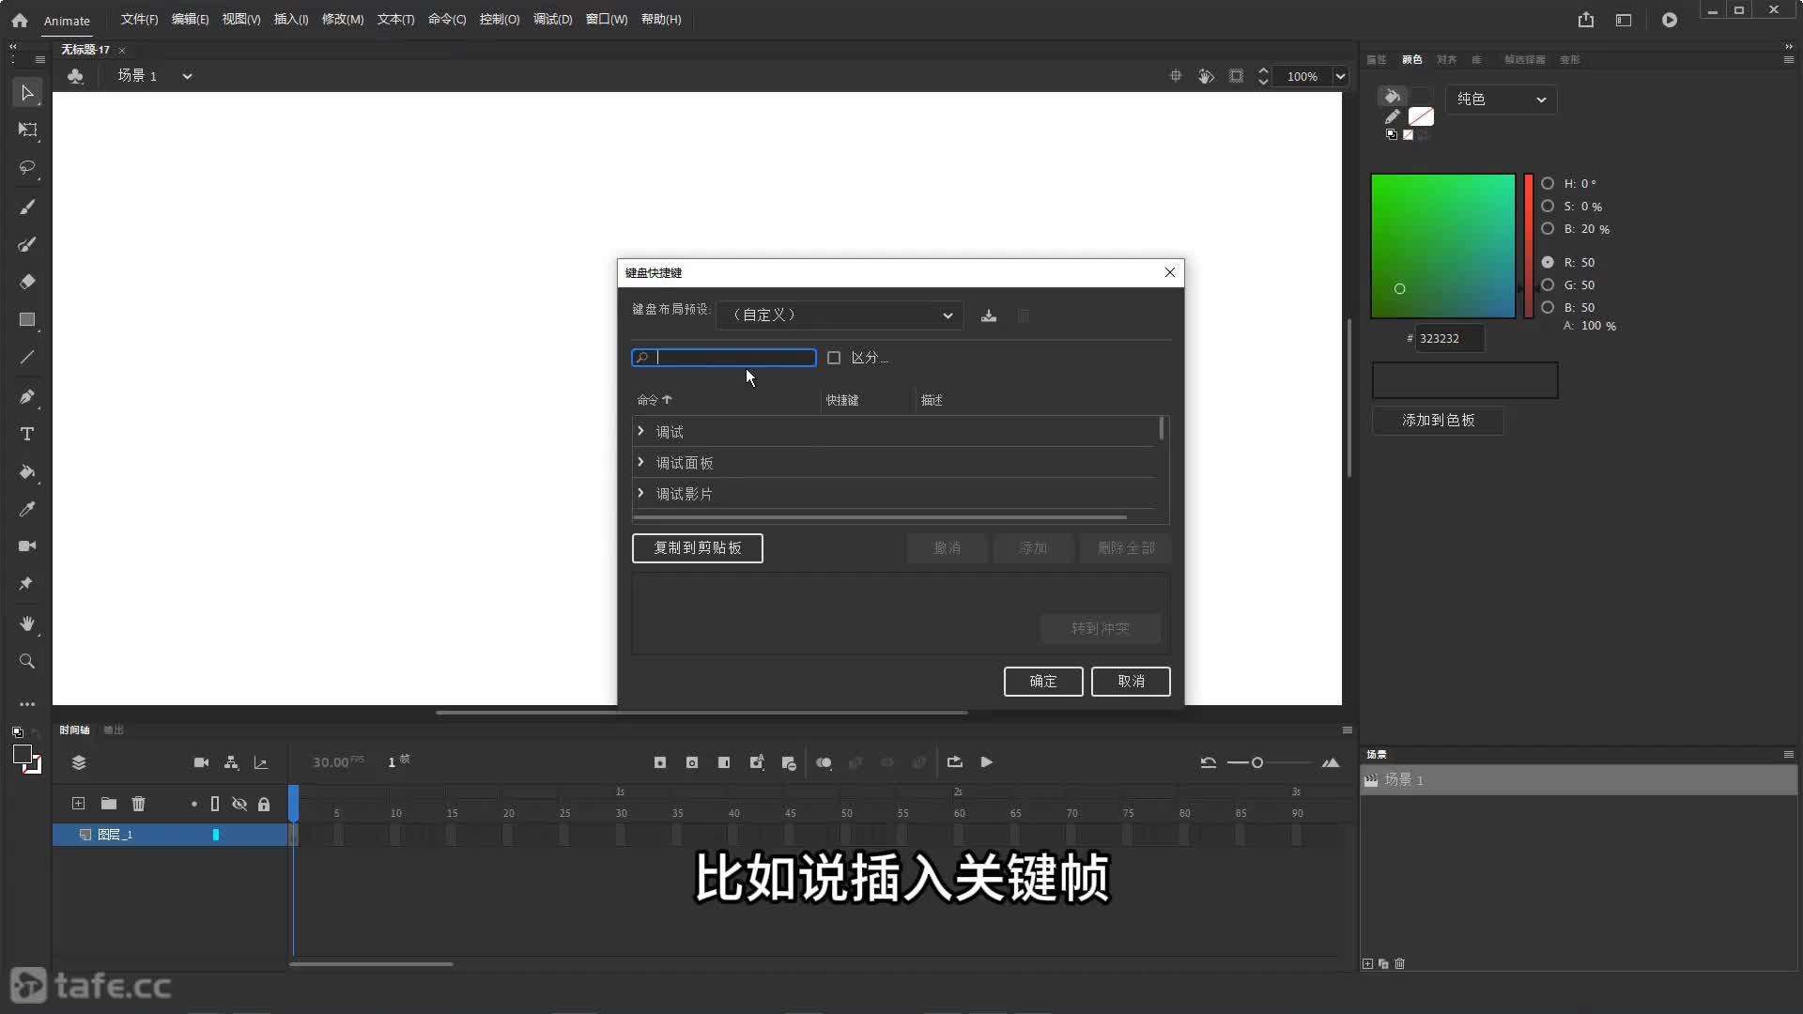
Task: Delete layer with trash icon
Action: (139, 804)
